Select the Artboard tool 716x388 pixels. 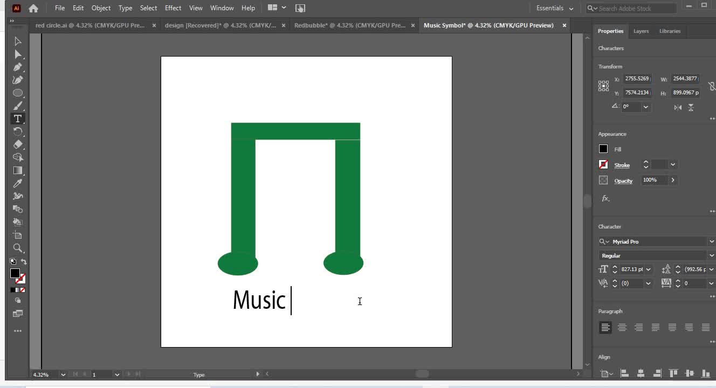[18, 235]
